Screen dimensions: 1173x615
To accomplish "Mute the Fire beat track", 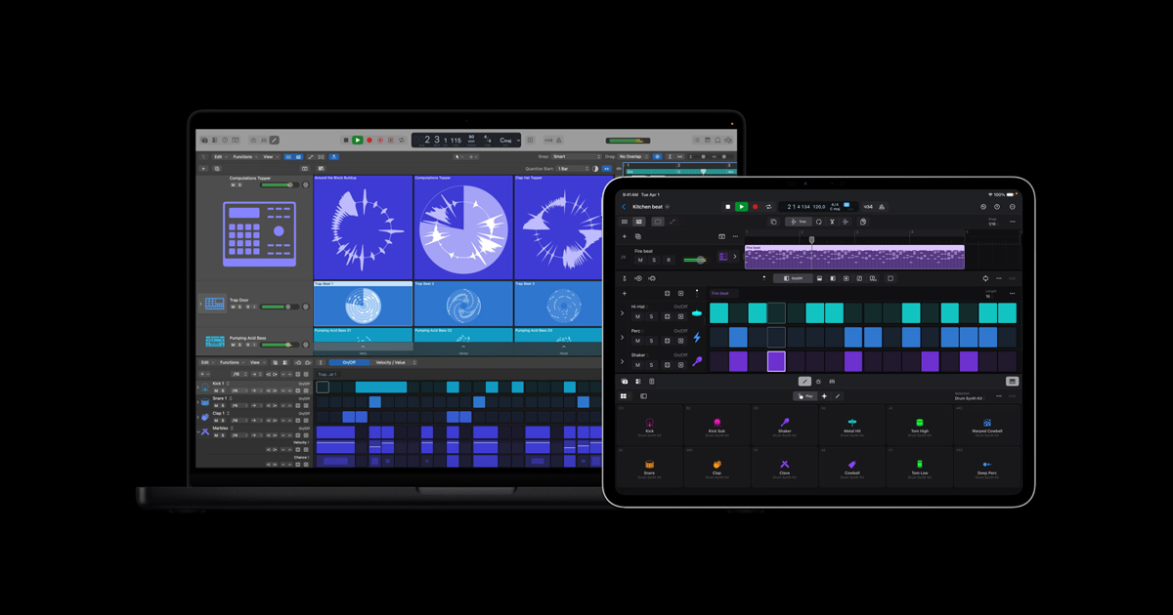I will (640, 260).
